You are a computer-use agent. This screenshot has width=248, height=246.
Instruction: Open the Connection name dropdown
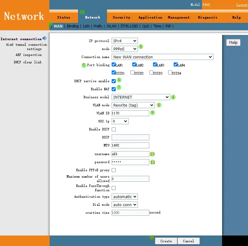tap(162, 57)
